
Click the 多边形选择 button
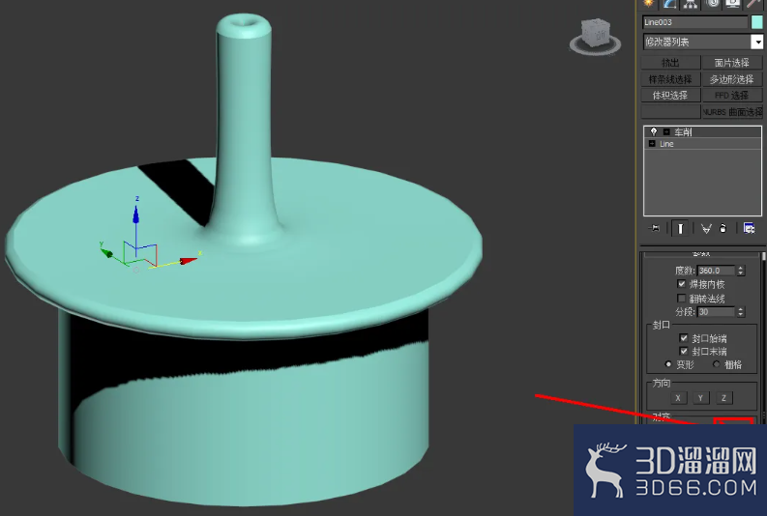[732, 79]
